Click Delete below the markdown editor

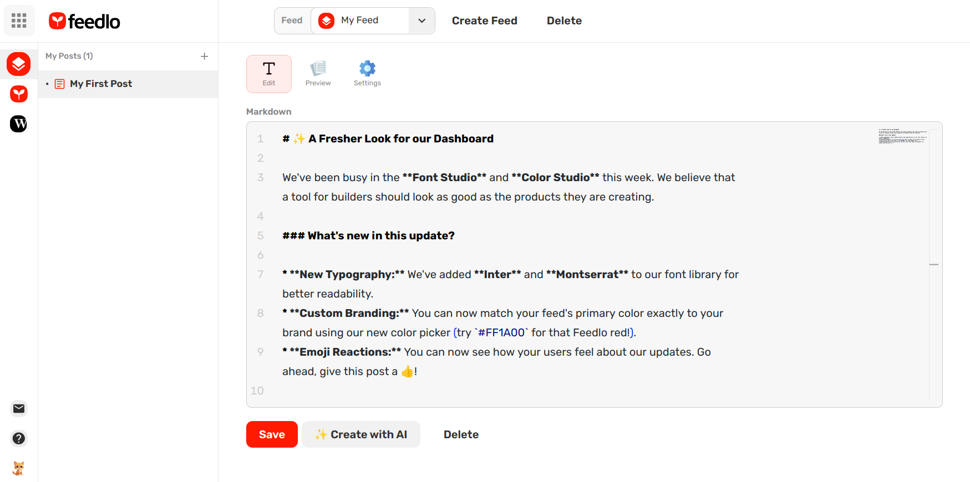[461, 434]
